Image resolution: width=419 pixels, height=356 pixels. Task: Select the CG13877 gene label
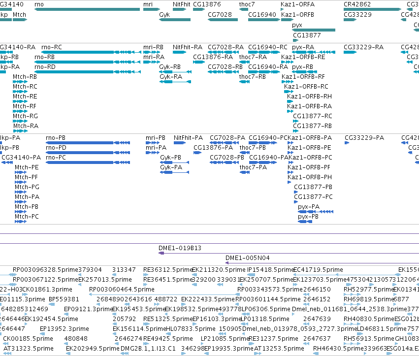(307, 35)
